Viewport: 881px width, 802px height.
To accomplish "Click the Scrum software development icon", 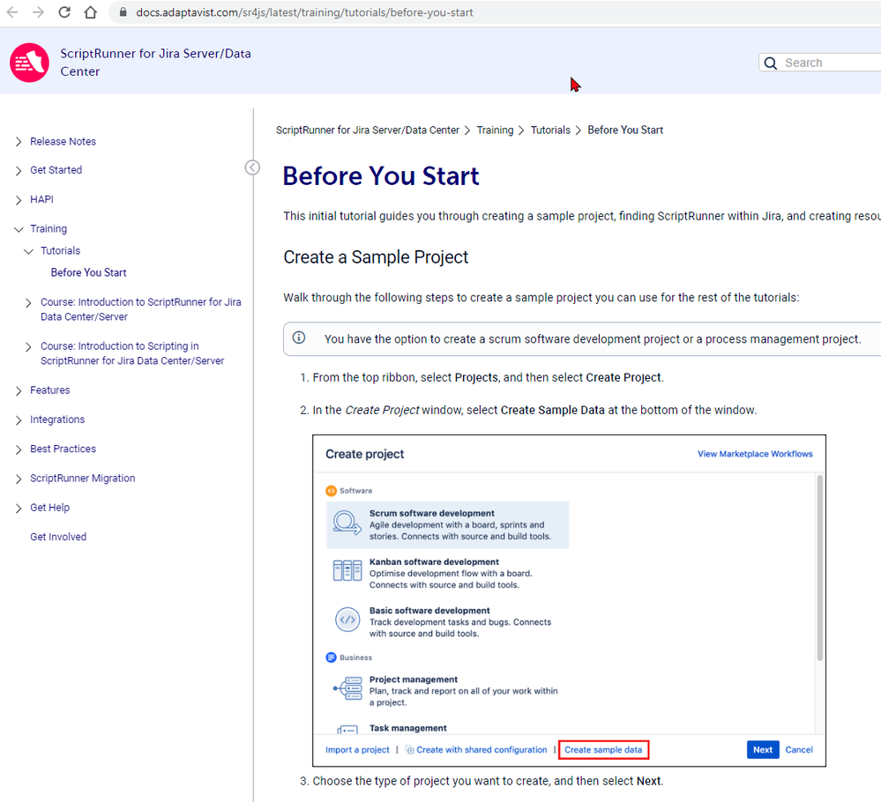I will click(347, 523).
